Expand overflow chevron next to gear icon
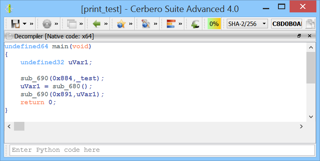This screenshot has width=320, height=161. coord(56,24)
